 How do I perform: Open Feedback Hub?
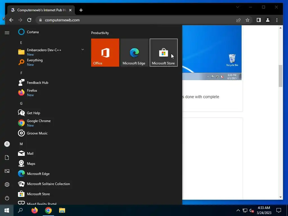51,83
